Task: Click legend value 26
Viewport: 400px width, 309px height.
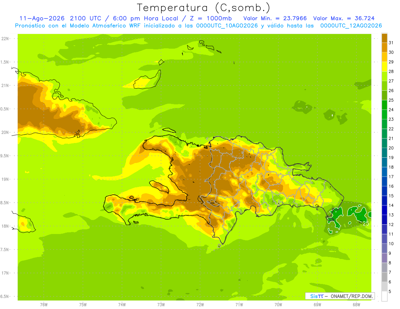Action: click(391, 91)
